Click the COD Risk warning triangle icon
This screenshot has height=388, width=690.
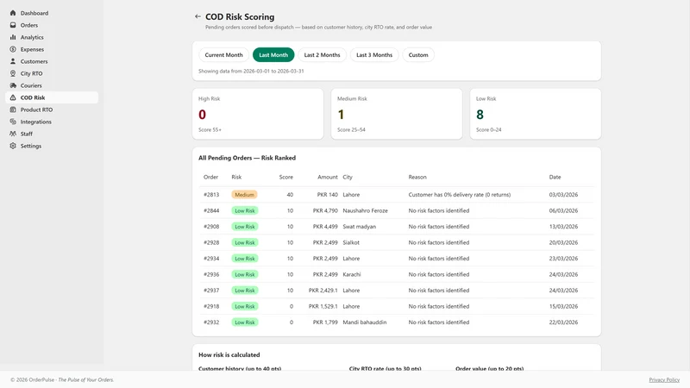point(13,97)
